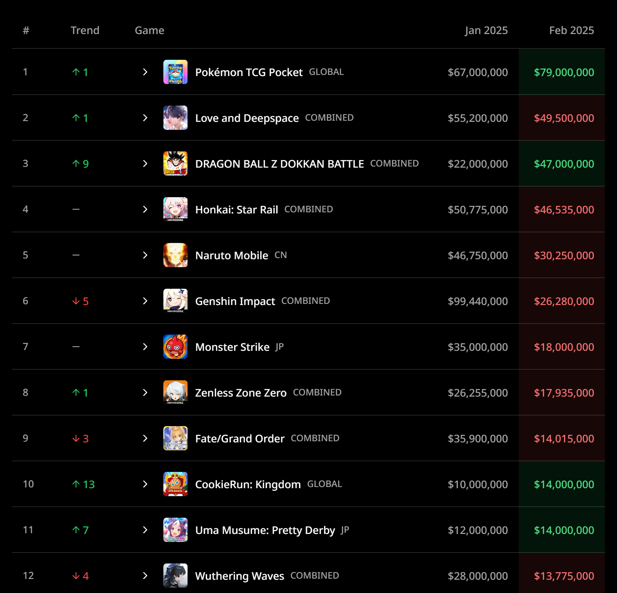Click the Love and Deepspace game icon
The height and width of the screenshot is (593, 617).
coord(175,118)
